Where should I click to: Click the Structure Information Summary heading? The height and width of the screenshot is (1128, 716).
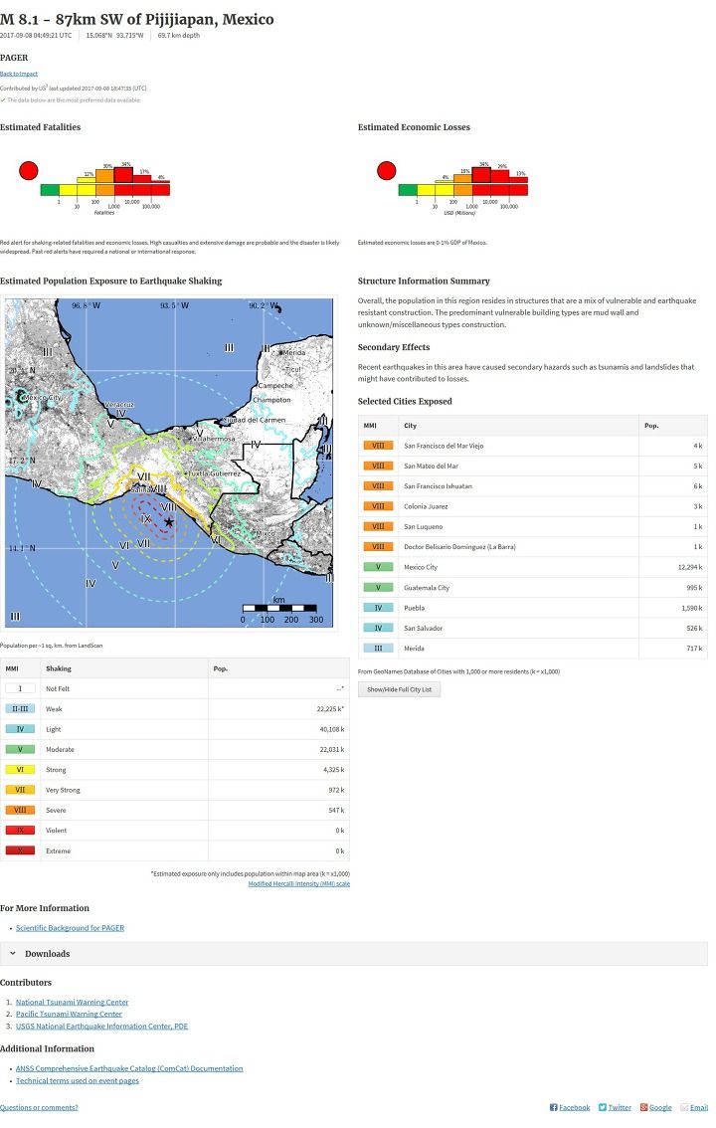coord(424,282)
